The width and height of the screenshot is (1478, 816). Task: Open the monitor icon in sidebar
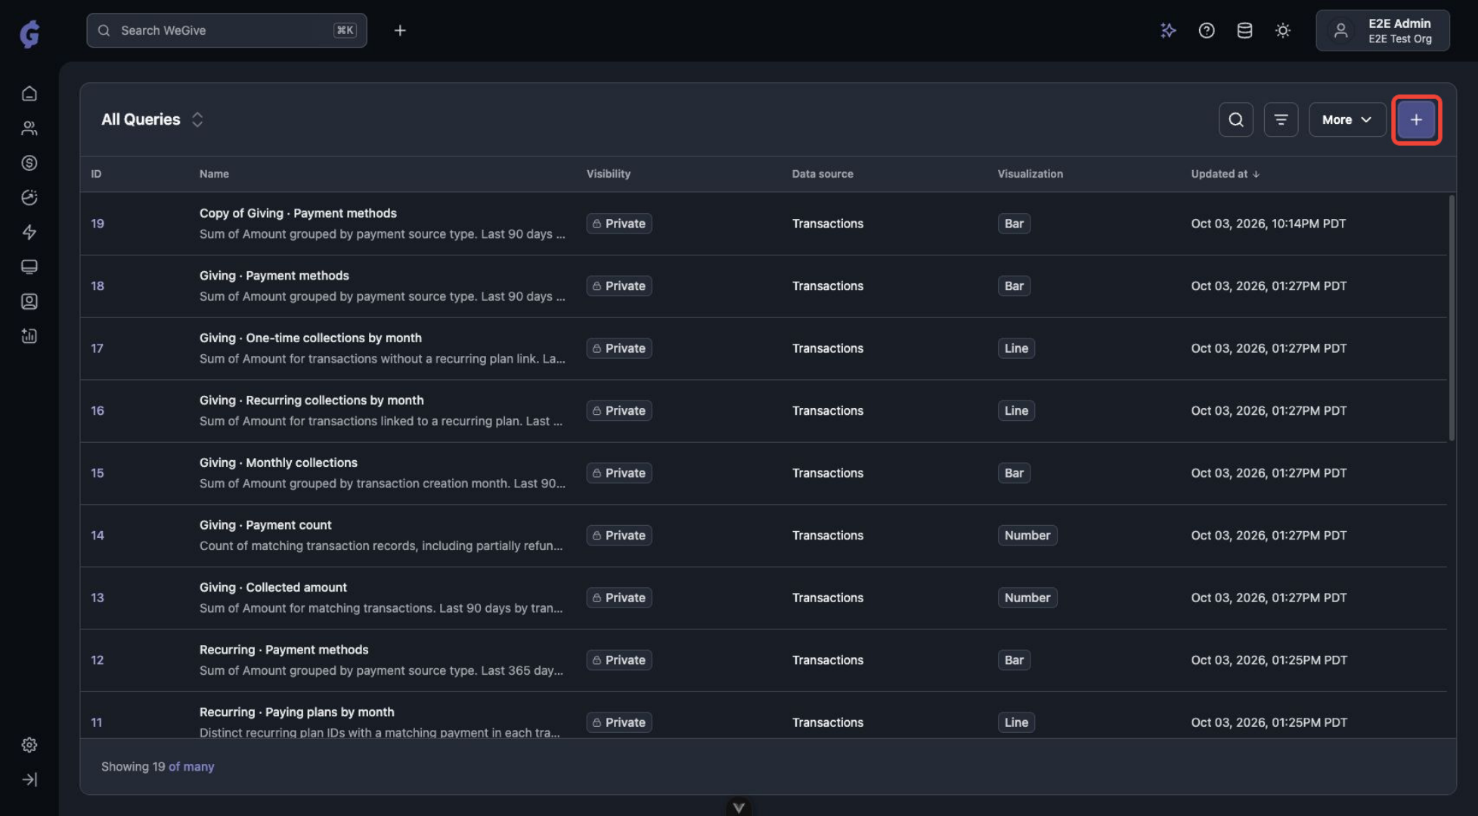[29, 267]
